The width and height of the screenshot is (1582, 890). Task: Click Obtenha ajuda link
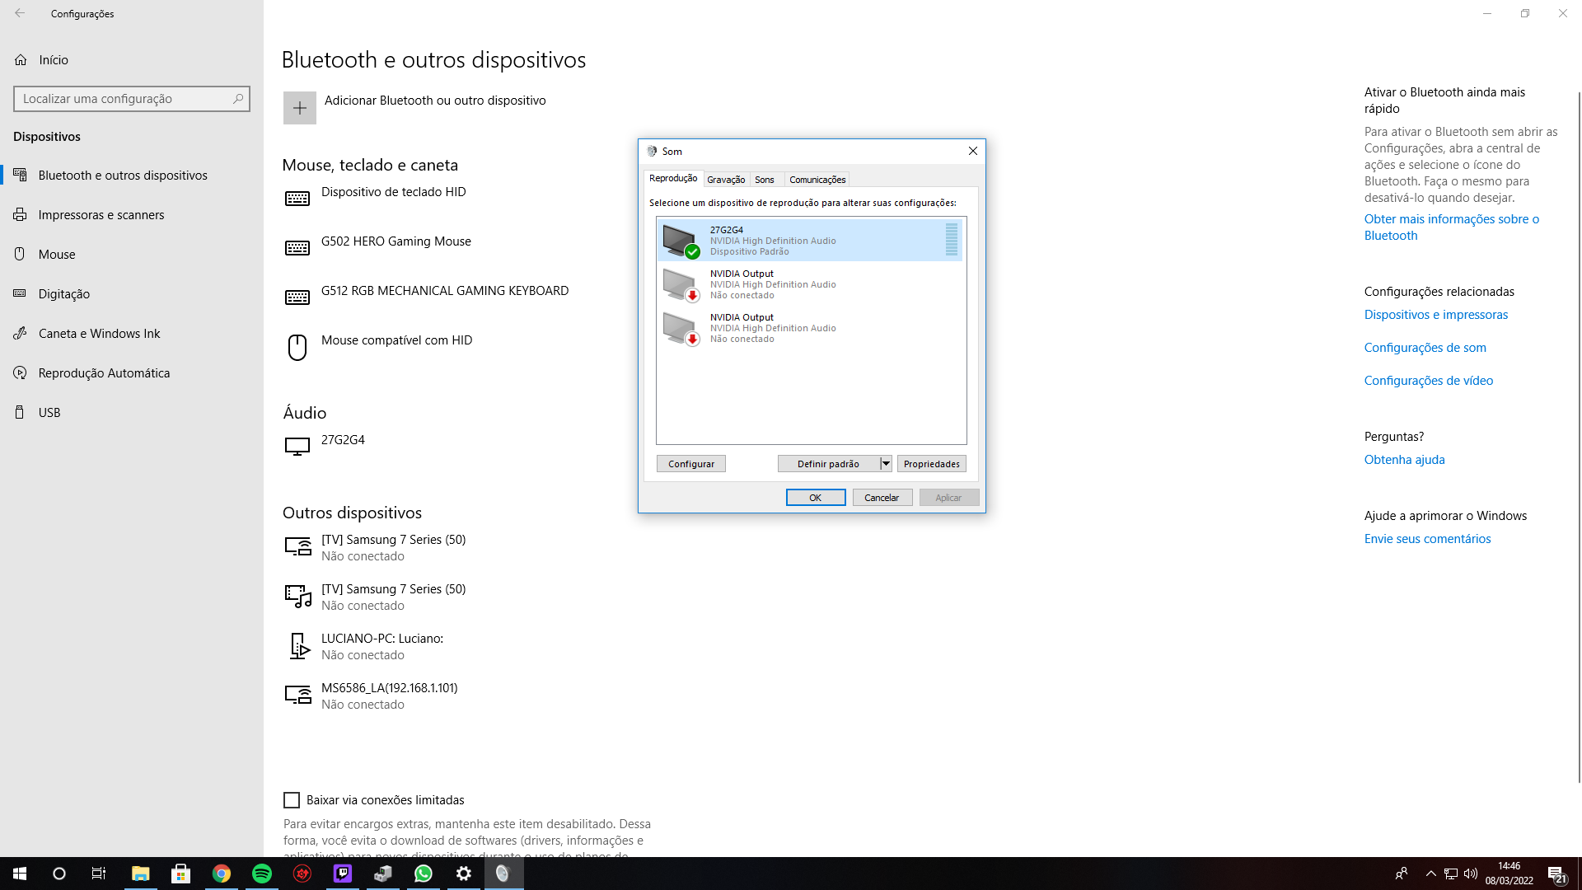(x=1404, y=460)
